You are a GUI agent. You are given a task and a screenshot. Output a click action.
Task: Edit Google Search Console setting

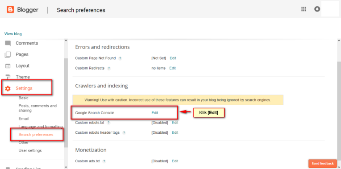click(x=155, y=113)
